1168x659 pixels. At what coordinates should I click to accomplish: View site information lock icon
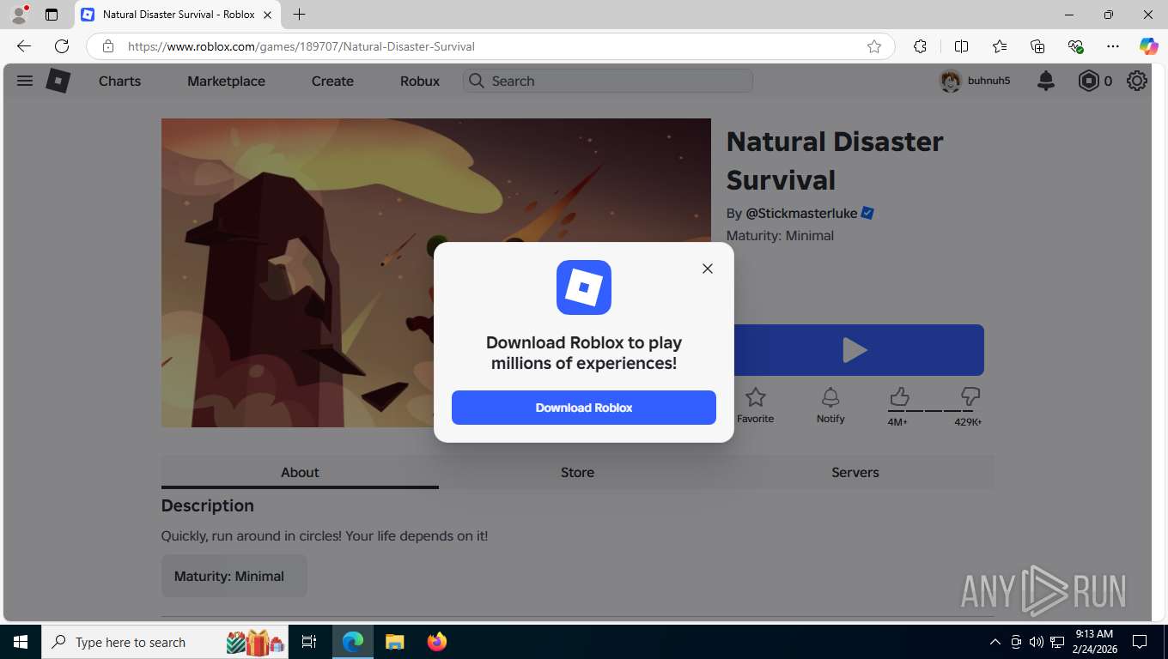[107, 46]
